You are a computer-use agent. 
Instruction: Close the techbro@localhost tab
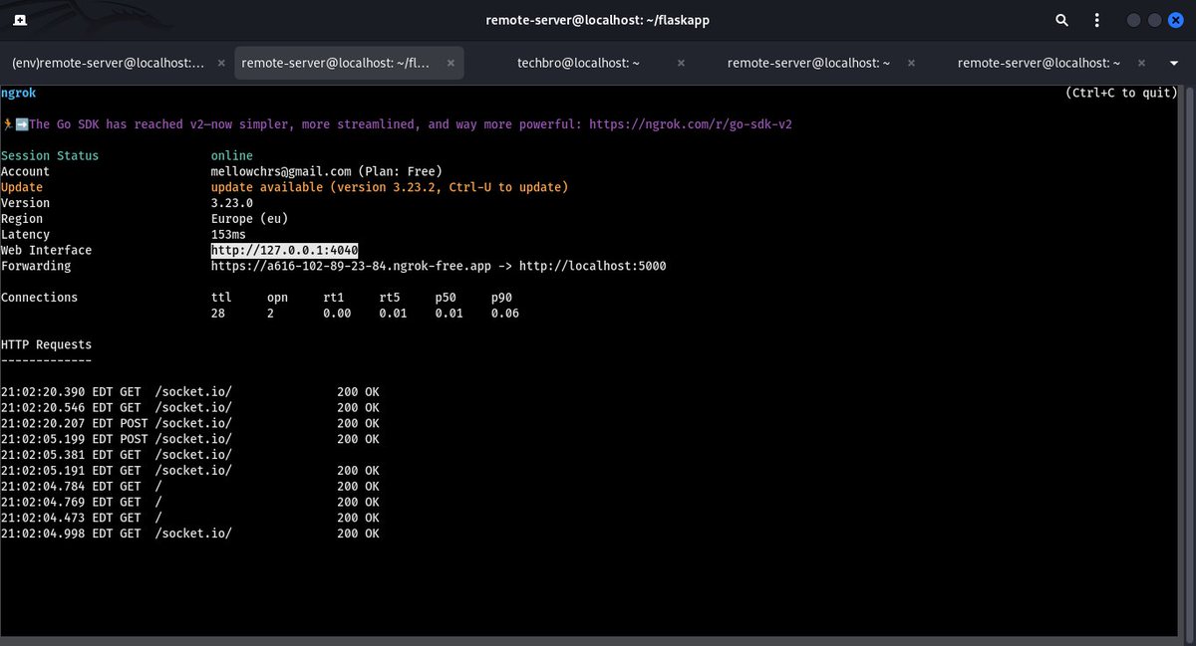[x=681, y=63]
